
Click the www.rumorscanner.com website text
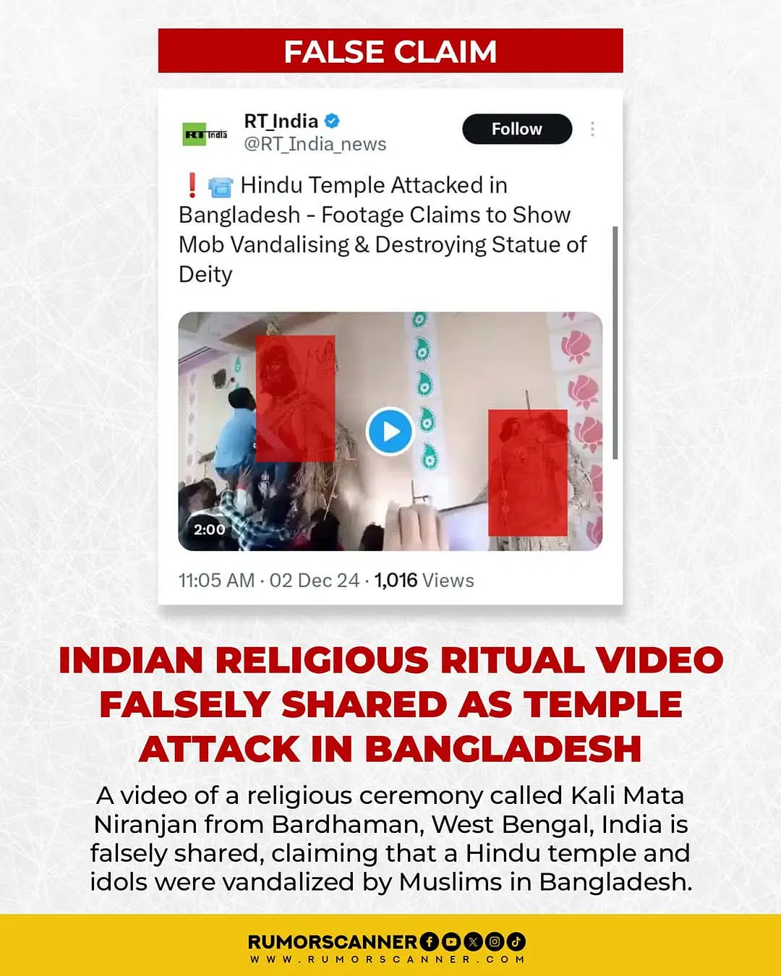(388, 959)
